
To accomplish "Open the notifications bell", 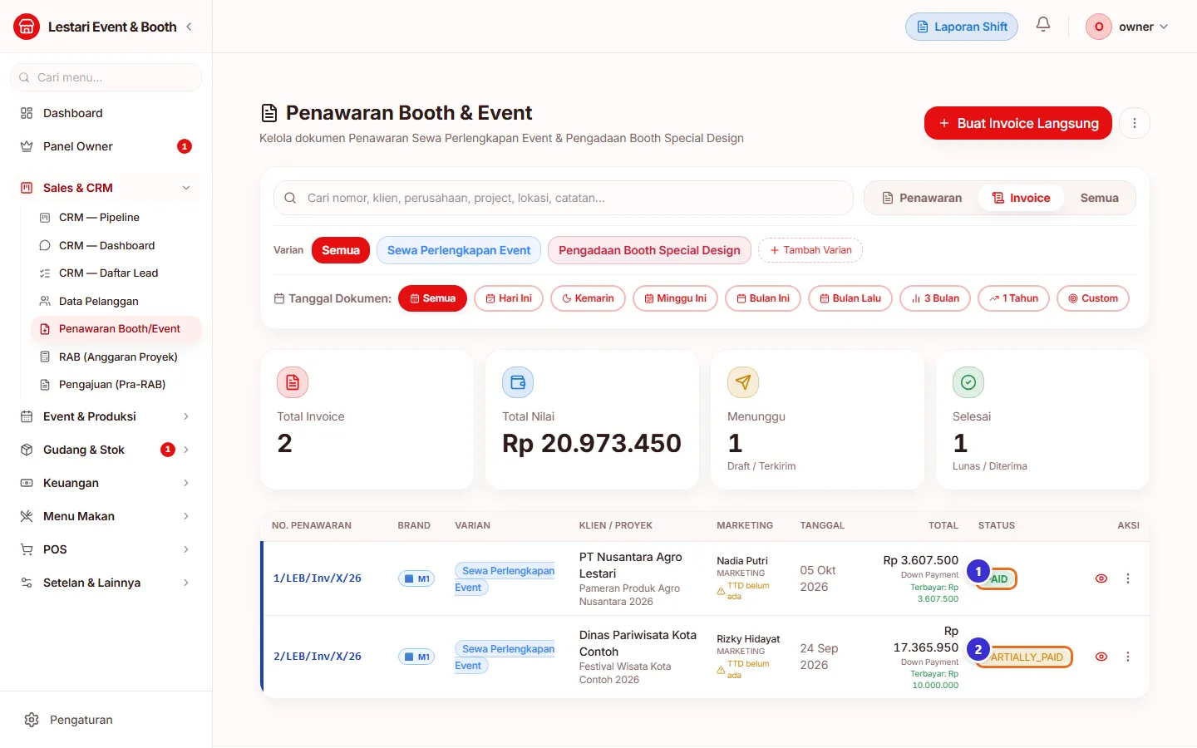I will (1043, 25).
